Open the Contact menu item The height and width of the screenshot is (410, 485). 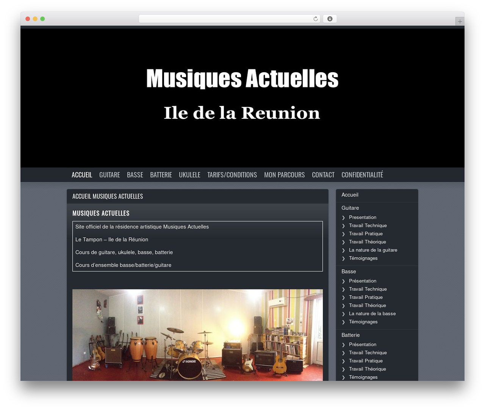[x=323, y=175]
